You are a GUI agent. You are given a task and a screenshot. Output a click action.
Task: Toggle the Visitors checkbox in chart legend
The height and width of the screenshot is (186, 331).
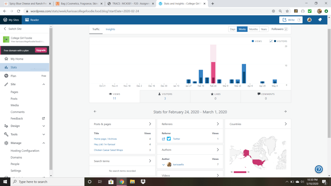click(271, 41)
